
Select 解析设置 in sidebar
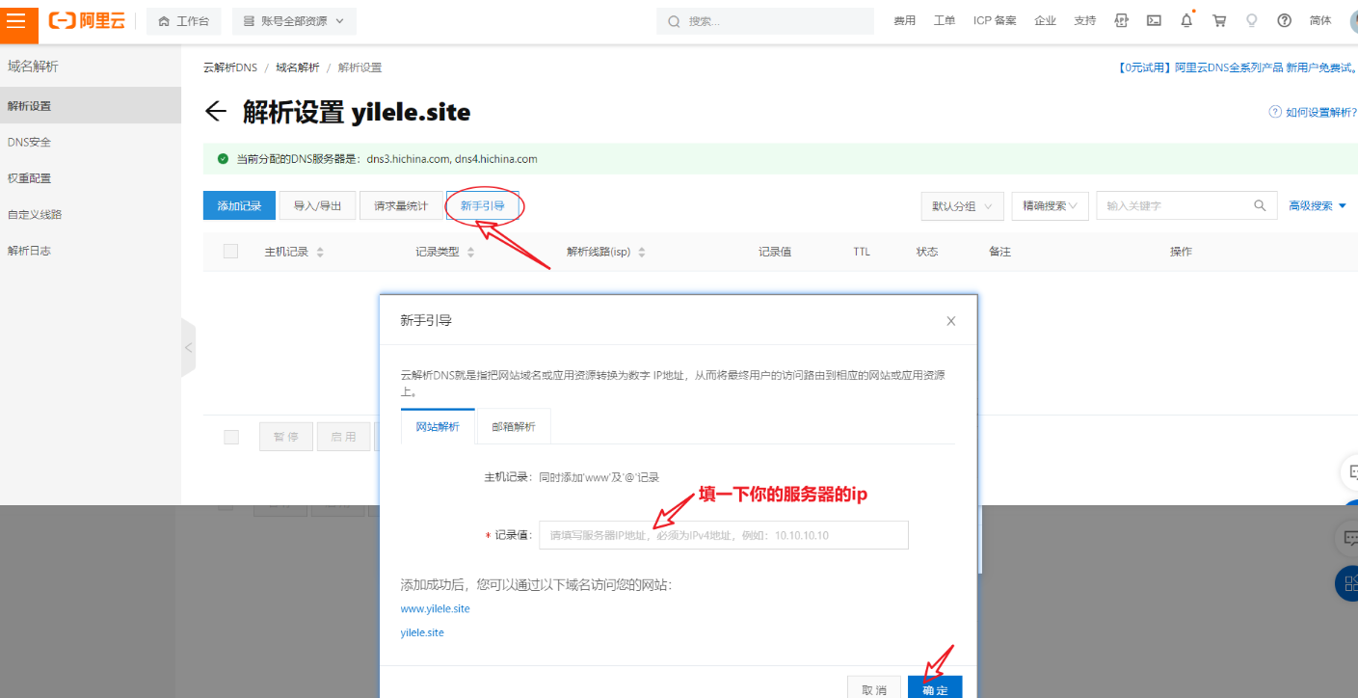click(x=91, y=105)
